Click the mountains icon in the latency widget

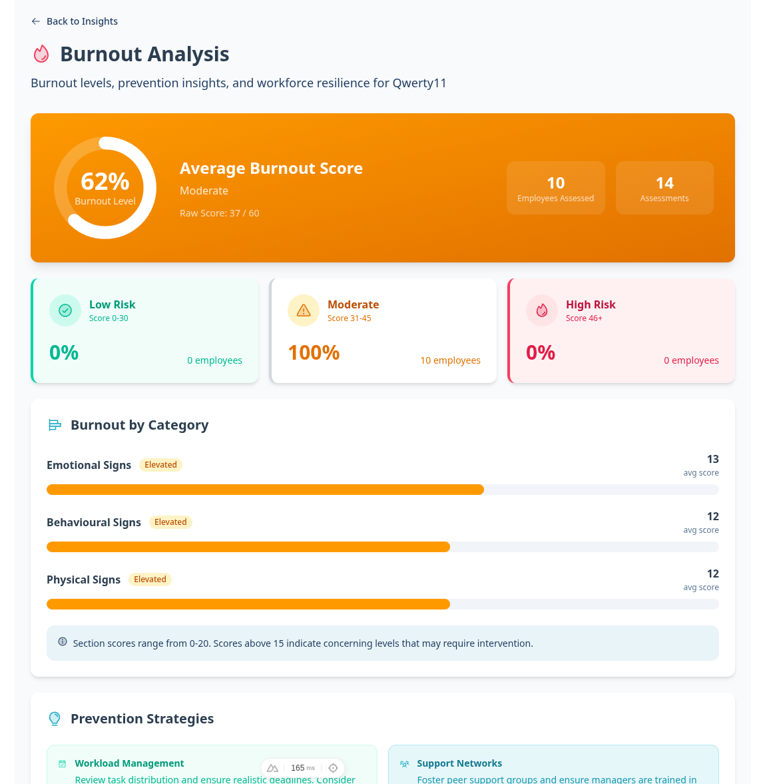point(272,767)
